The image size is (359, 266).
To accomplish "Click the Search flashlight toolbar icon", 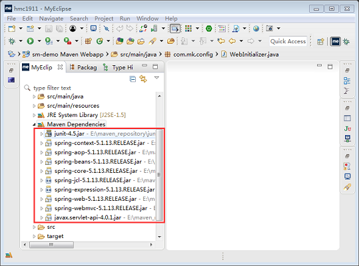I will 153,41.
